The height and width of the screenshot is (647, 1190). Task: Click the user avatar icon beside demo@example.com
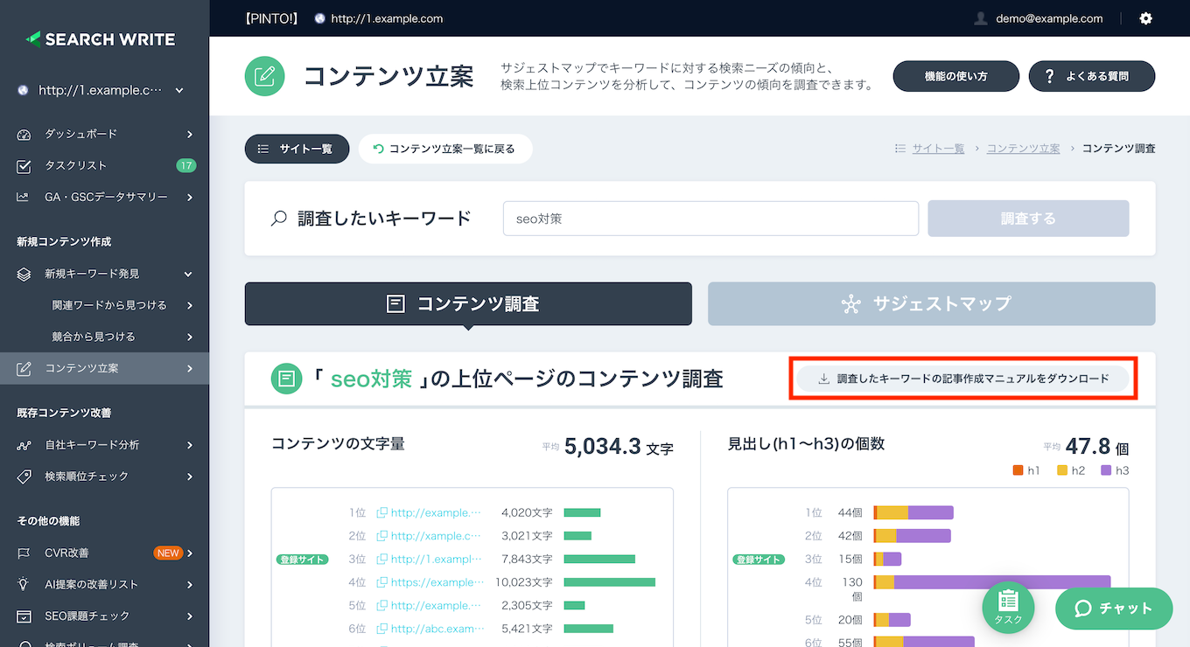tap(981, 18)
